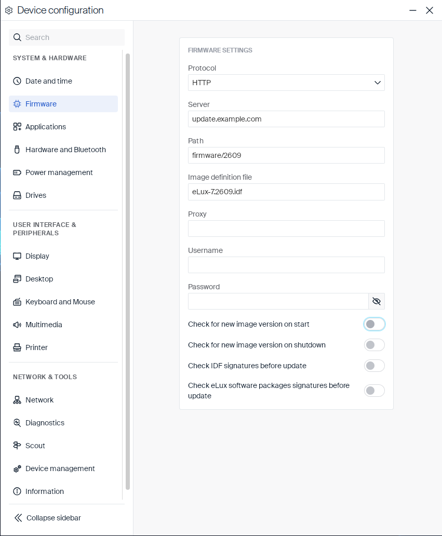Go to Desktop settings

(63, 279)
